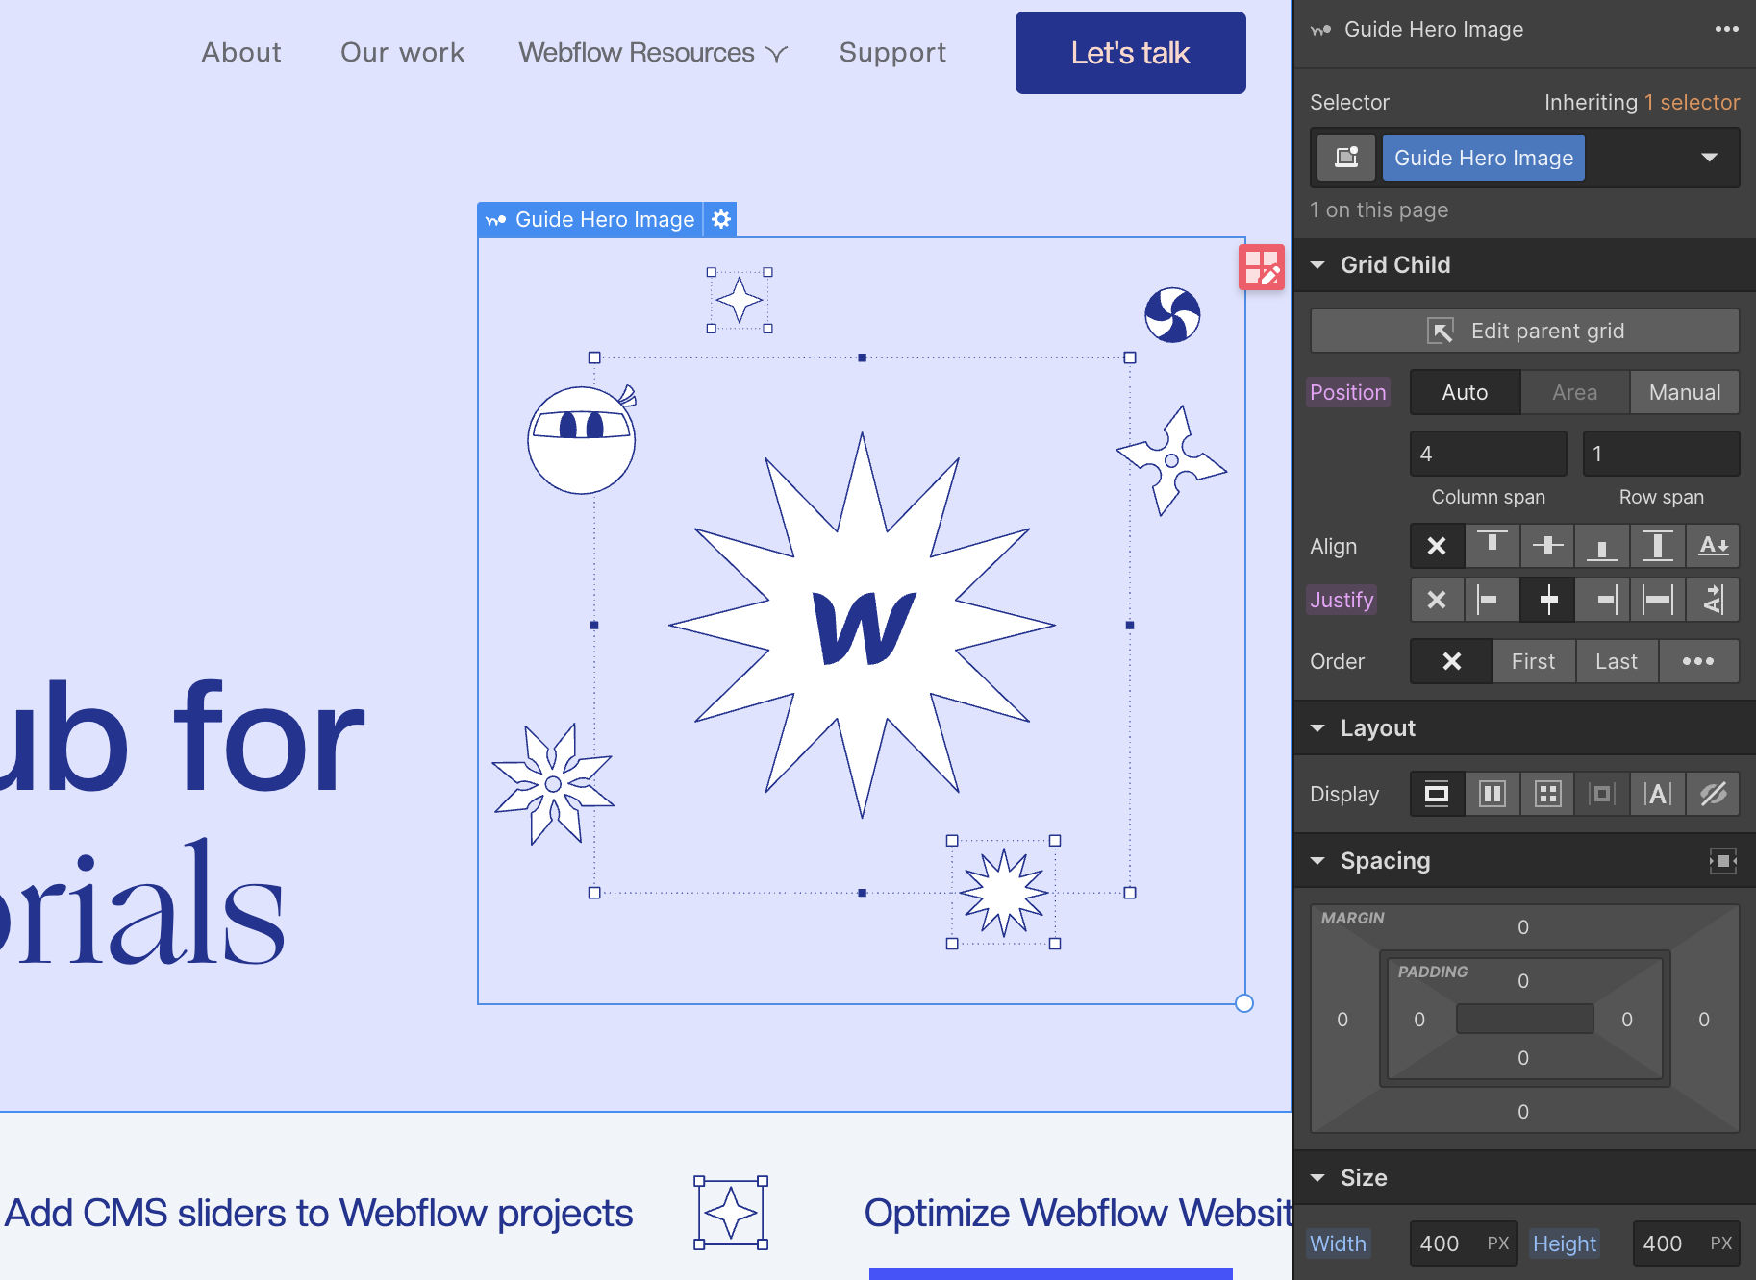Set Justify to start

1493,600
